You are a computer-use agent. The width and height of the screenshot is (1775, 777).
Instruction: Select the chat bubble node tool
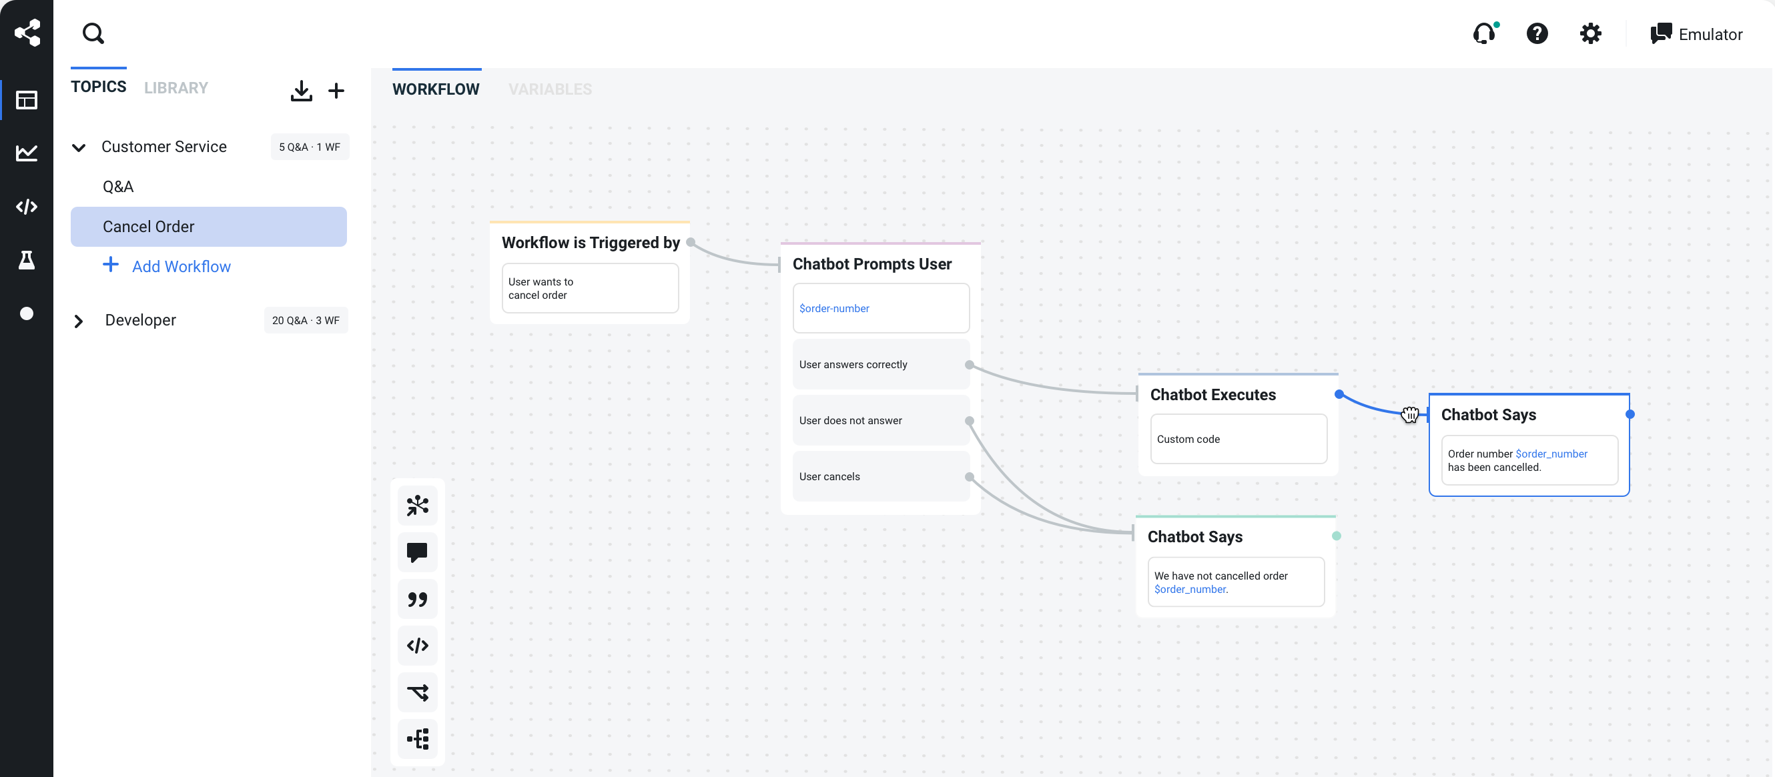coord(418,552)
